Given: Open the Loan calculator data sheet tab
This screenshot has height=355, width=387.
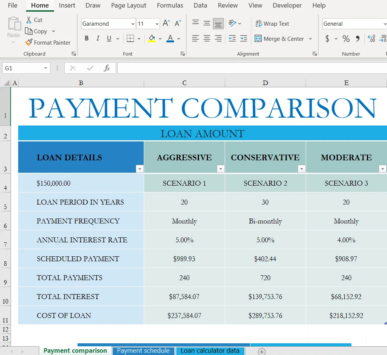Looking at the screenshot, I should [x=210, y=351].
